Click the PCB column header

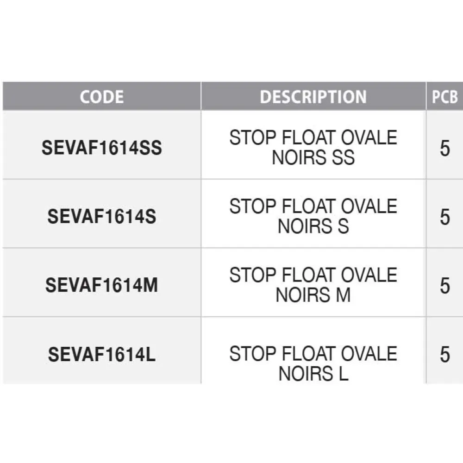click(x=444, y=97)
